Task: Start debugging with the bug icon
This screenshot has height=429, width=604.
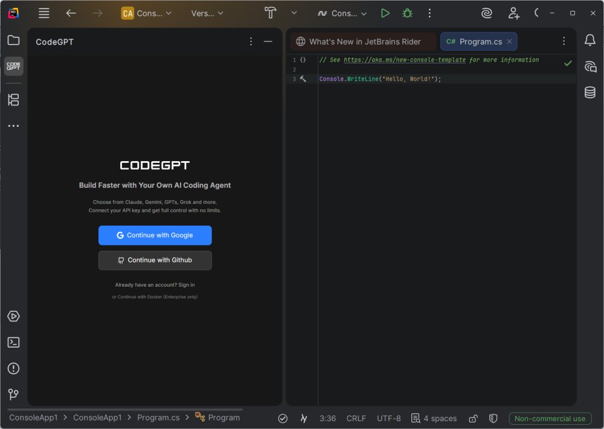Action: pyautogui.click(x=407, y=13)
